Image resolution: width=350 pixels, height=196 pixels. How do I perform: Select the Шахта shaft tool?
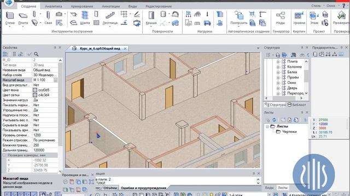[85, 18]
